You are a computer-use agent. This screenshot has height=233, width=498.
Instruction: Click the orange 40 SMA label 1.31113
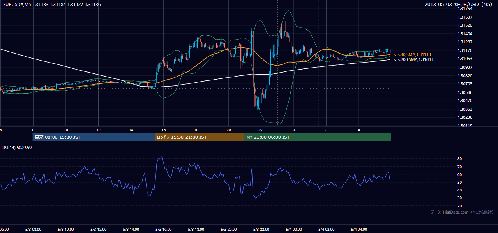click(412, 54)
